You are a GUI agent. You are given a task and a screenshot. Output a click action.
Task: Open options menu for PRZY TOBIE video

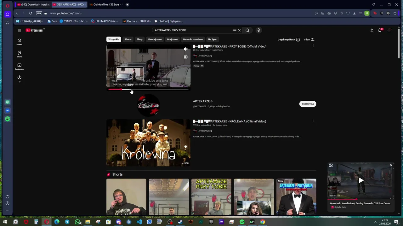pyautogui.click(x=313, y=46)
